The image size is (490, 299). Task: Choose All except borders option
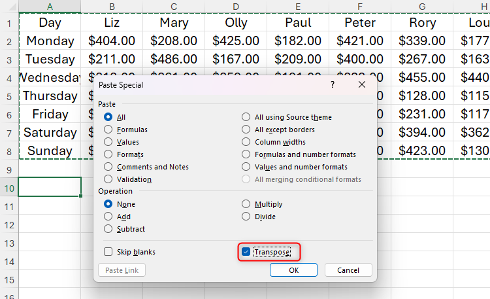tap(246, 130)
